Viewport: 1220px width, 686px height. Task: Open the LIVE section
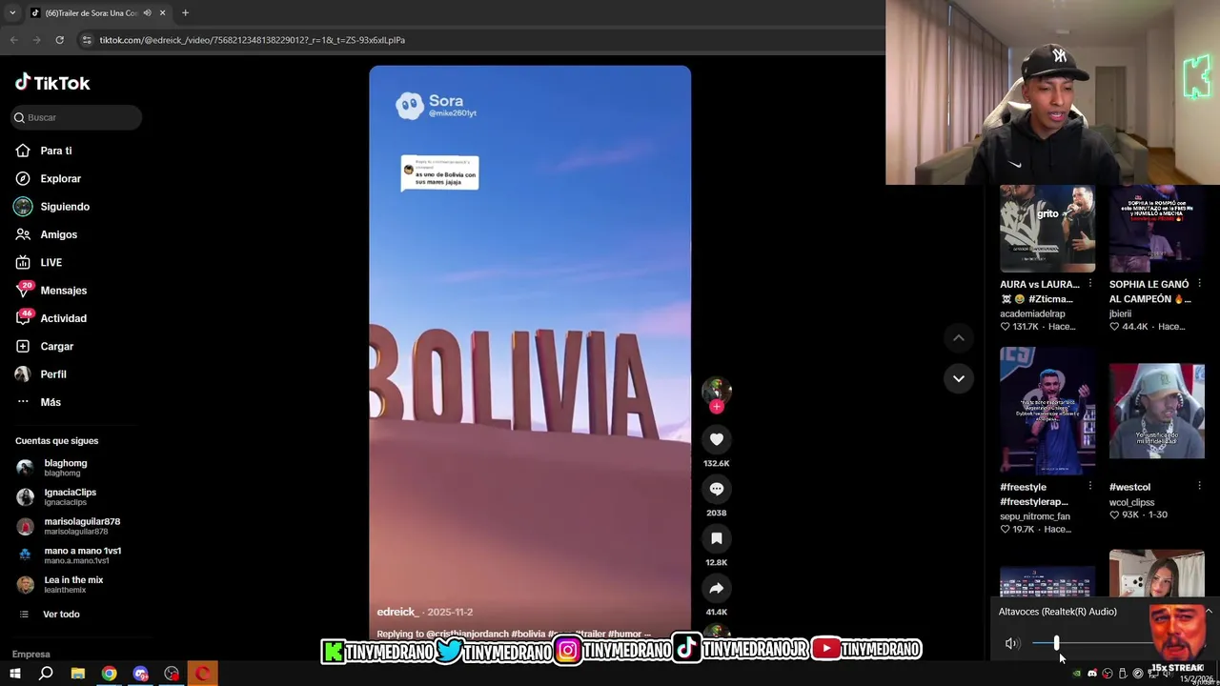click(39, 262)
